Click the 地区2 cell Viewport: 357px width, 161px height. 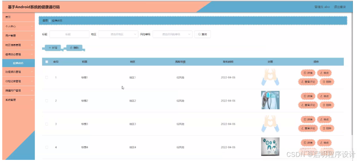click(x=133, y=101)
